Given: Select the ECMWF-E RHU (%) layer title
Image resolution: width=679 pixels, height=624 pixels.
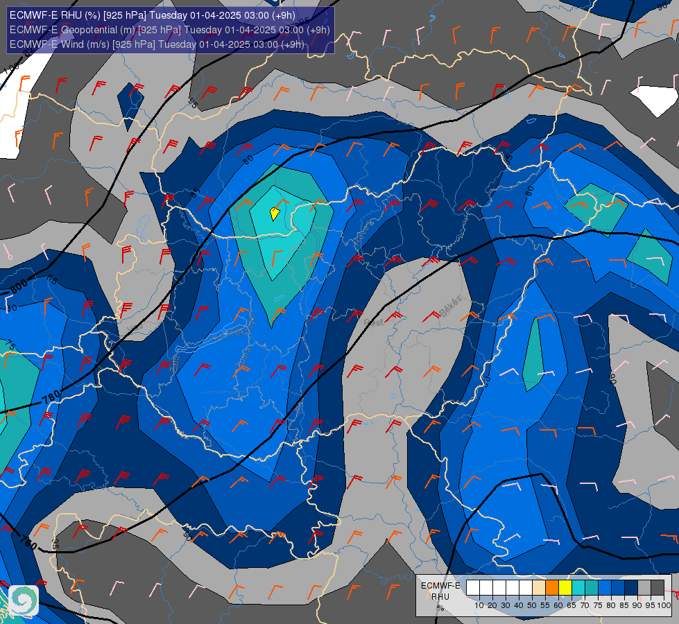Looking at the screenshot, I should (153, 15).
